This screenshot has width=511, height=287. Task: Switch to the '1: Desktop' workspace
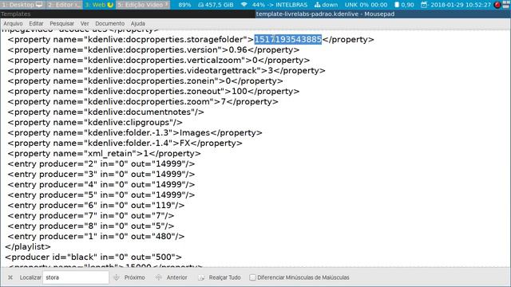(22, 5)
